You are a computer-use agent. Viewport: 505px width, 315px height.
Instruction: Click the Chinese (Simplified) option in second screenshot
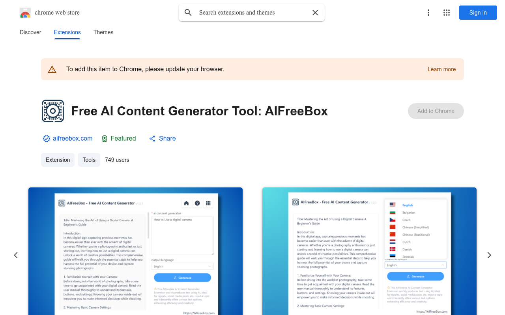tap(415, 227)
